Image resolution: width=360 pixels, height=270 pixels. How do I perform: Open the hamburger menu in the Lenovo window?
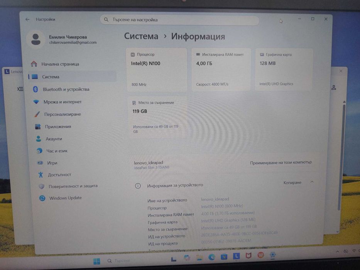(x=20, y=89)
